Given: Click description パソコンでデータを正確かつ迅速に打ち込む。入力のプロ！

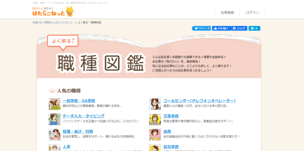Looking at the screenshot, I should (101, 121).
